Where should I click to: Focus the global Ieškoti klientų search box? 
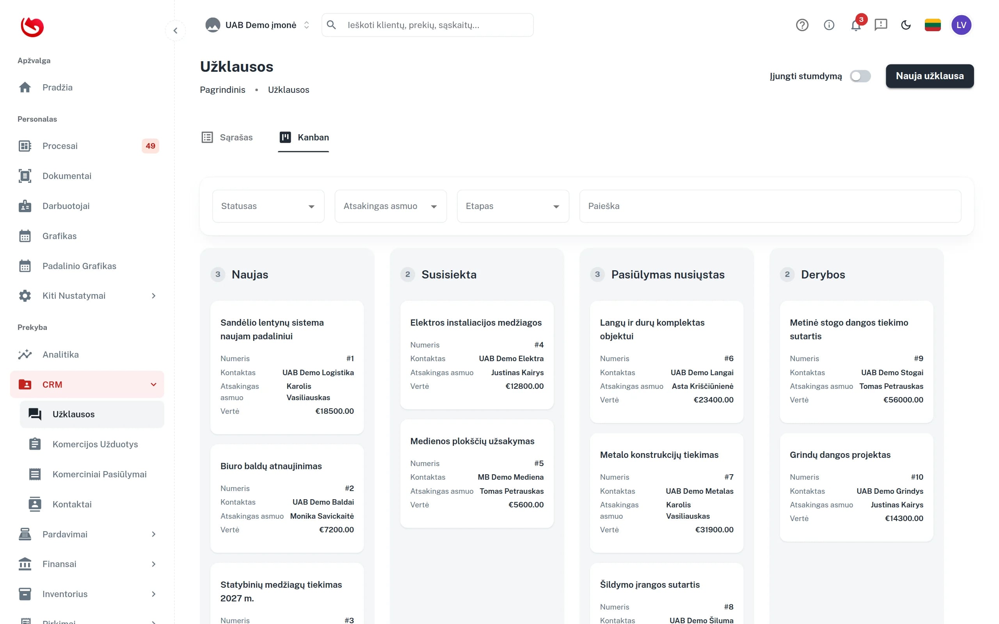(428, 25)
